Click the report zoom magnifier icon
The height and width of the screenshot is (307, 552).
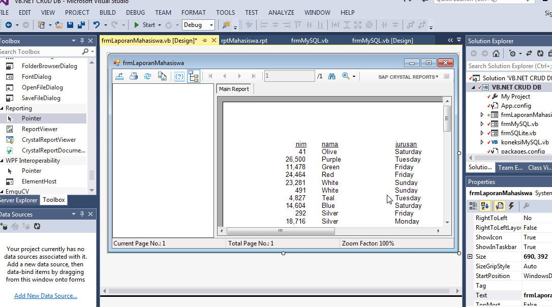(346, 76)
